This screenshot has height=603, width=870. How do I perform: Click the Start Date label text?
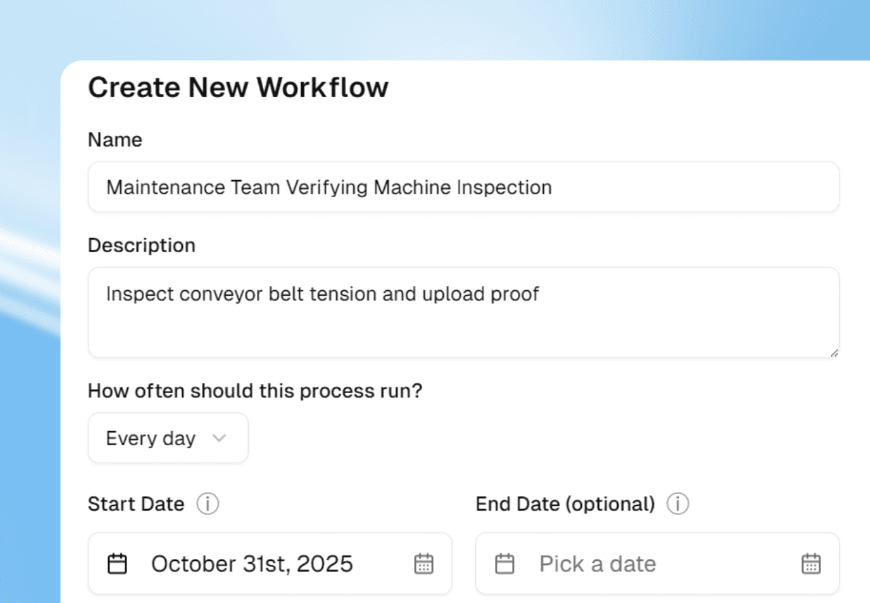pos(136,504)
